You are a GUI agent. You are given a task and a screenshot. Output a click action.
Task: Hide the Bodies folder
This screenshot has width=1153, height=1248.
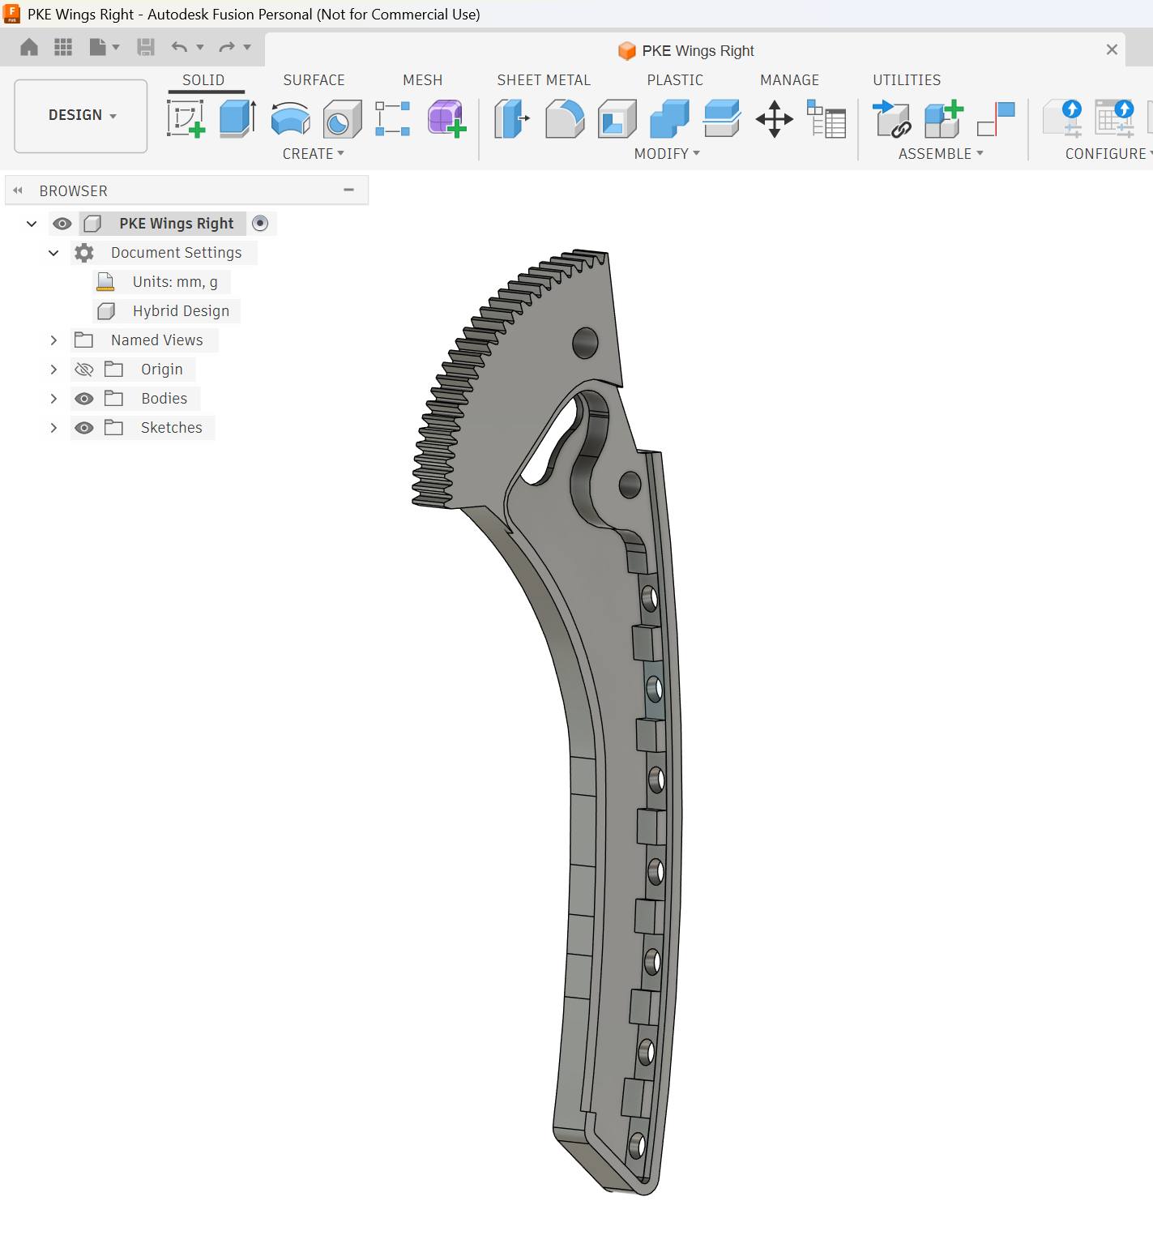[x=84, y=399]
